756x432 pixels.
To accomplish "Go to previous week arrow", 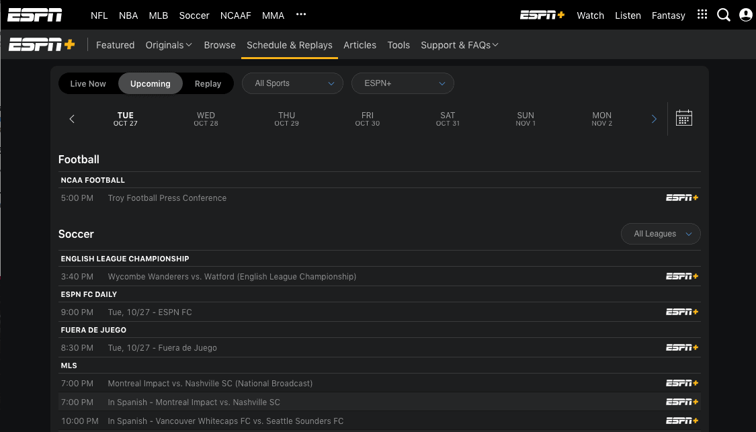I will [72, 119].
